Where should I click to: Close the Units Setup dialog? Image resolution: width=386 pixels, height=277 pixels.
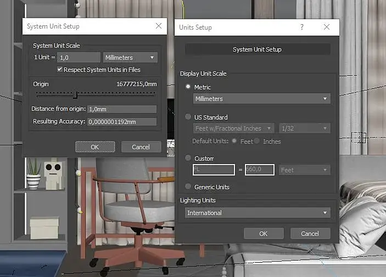(327, 27)
